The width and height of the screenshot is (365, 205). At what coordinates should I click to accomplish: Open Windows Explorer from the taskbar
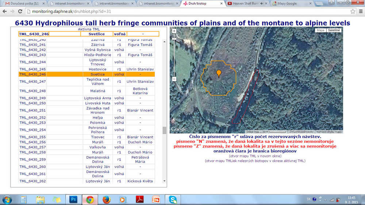(x=40, y=200)
